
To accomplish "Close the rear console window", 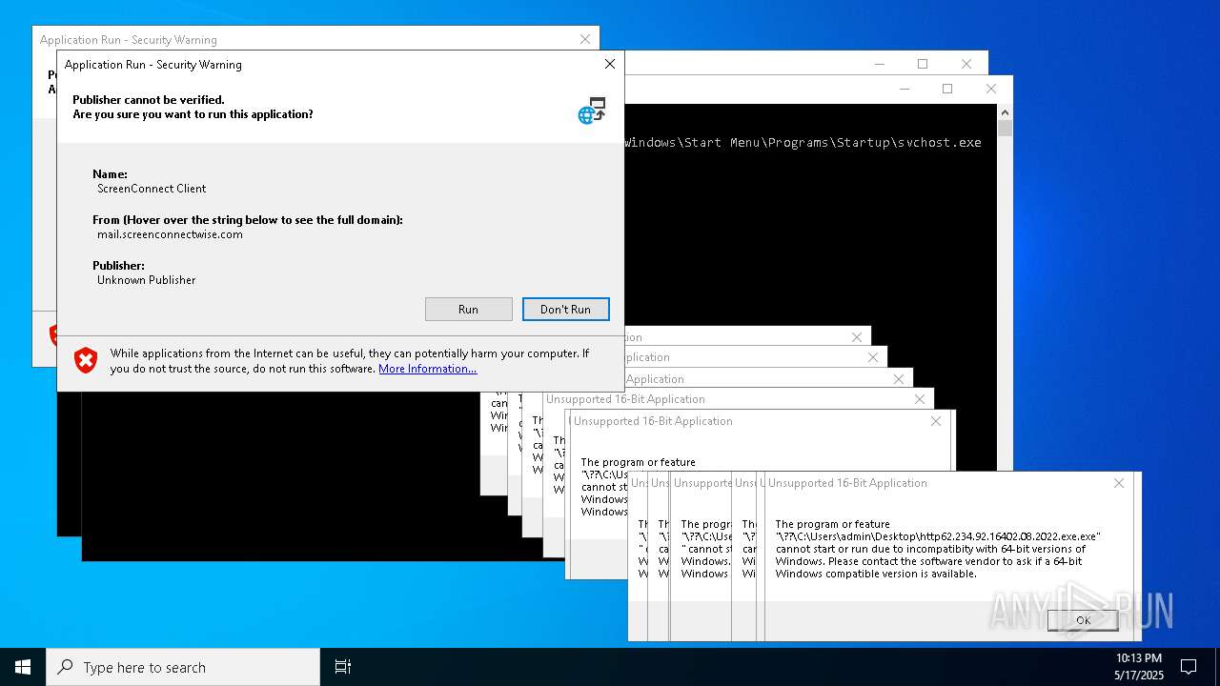I will tap(966, 64).
